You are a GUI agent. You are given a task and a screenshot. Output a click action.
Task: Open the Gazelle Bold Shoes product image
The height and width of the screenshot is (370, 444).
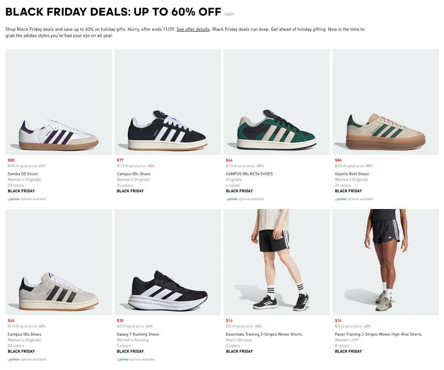coord(385,102)
